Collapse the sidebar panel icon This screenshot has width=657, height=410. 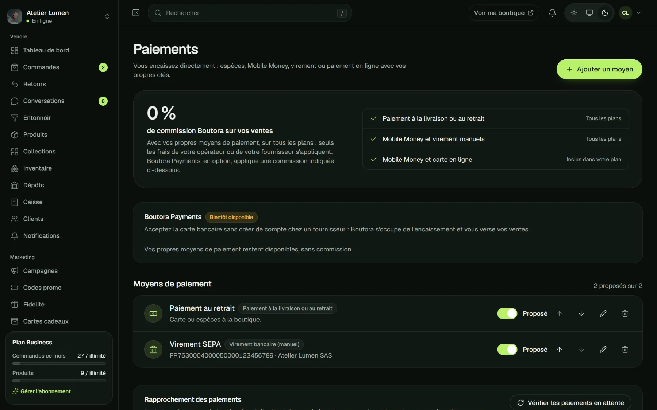point(136,13)
